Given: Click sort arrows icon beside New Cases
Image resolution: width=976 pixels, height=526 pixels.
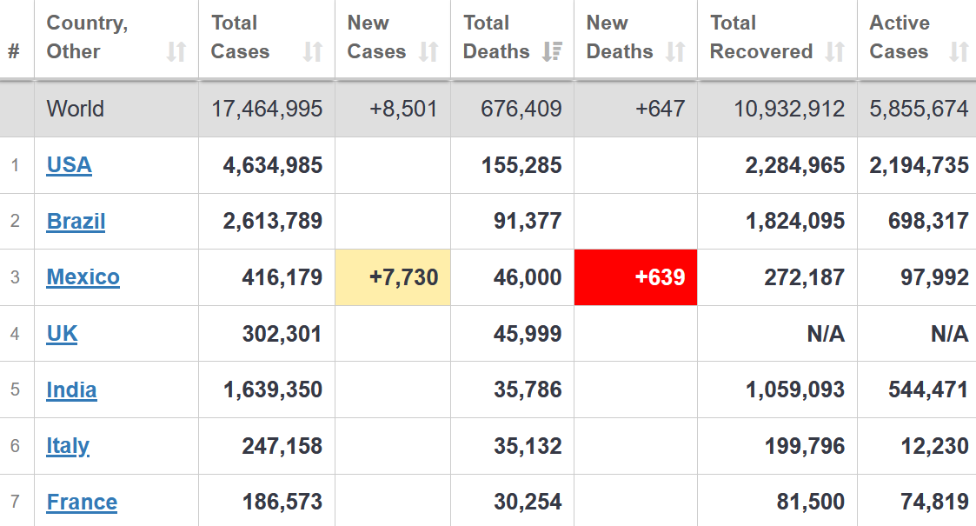Looking at the screenshot, I should pos(428,52).
